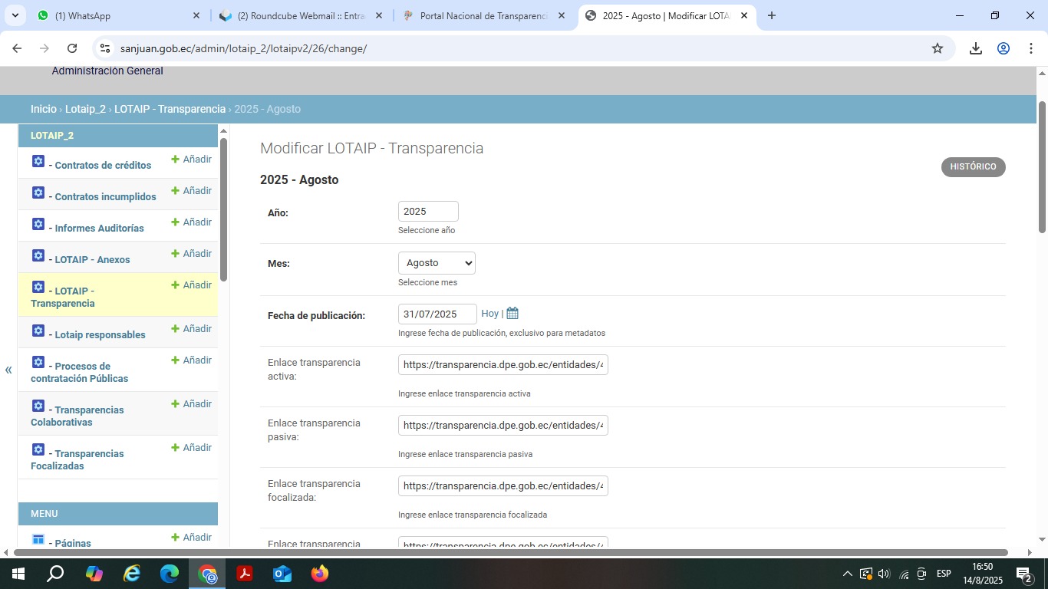
Task: Switch to Portal Nacional de Transparencia tab
Action: pyautogui.click(x=483, y=15)
